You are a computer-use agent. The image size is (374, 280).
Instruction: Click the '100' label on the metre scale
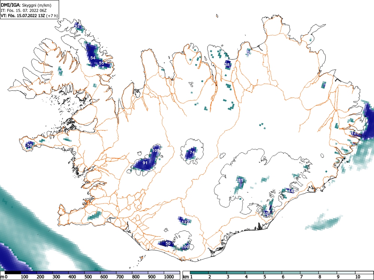[25, 277]
